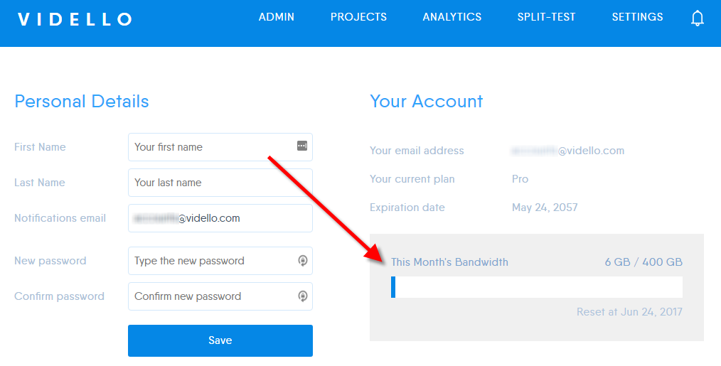Image resolution: width=721 pixels, height=366 pixels.
Task: Click the autofill icon in First Name field
Action: (x=302, y=146)
